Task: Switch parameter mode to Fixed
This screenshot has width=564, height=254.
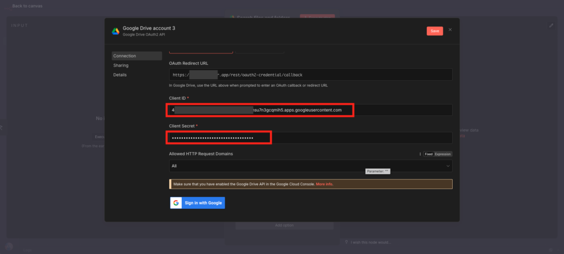Action: pos(428,154)
